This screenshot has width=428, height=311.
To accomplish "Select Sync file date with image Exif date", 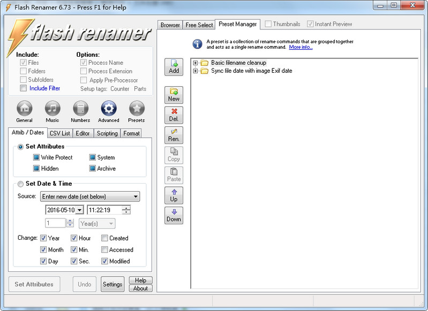I will [251, 71].
